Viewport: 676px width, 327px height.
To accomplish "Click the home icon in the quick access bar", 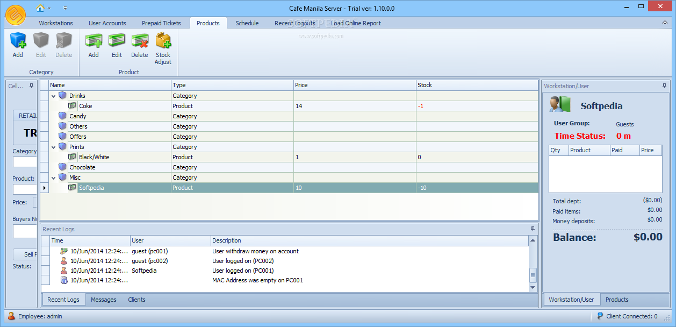I will tap(40, 8).
